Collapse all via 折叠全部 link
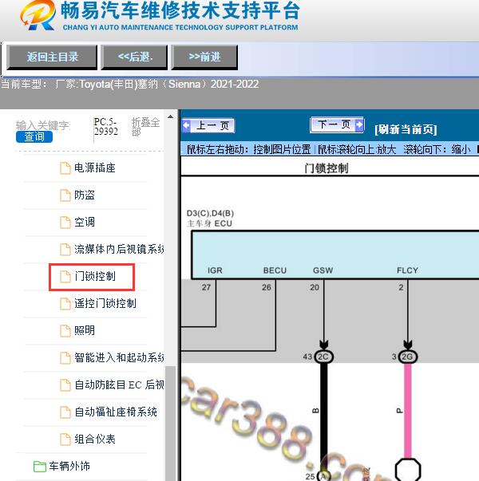This screenshot has height=481, width=479. 145,127
